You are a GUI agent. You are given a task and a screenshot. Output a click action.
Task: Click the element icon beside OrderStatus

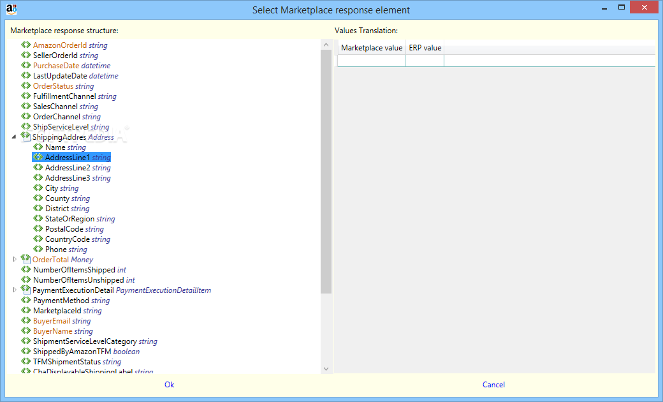click(x=25, y=86)
